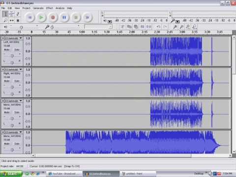Mute the bottom Mono track
The width and height of the screenshot is (236, 177).
tap(7, 144)
